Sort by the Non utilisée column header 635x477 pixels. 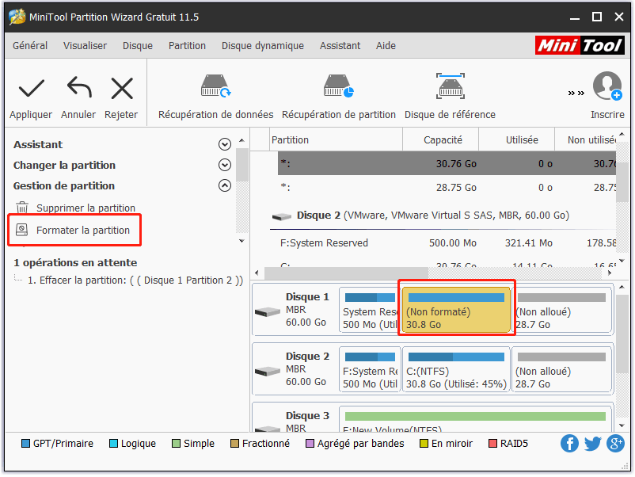click(586, 139)
